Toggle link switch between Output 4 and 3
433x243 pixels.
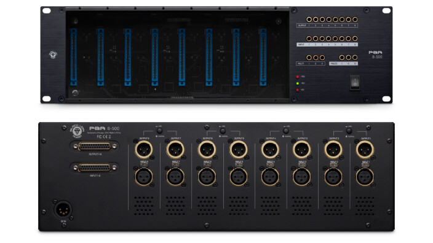(286, 131)
